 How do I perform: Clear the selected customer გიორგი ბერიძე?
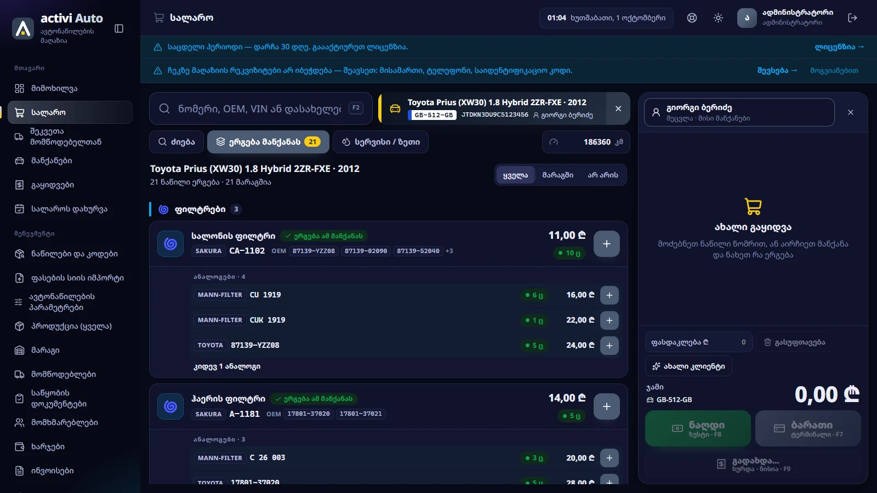pos(851,112)
